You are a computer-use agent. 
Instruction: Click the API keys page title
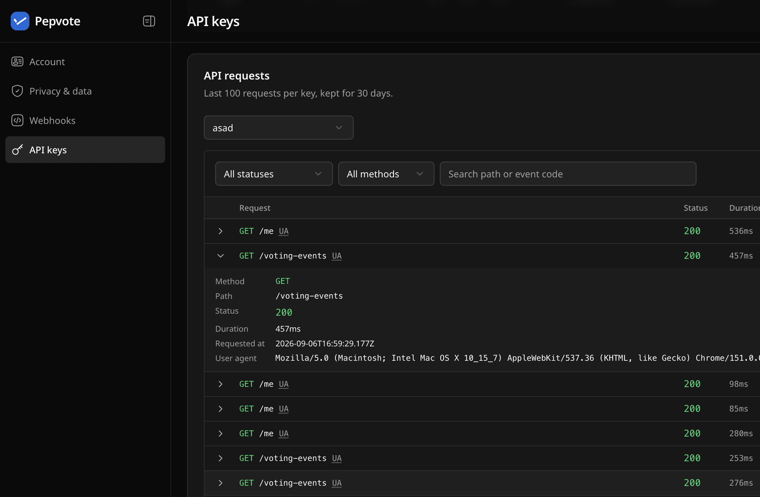click(213, 21)
